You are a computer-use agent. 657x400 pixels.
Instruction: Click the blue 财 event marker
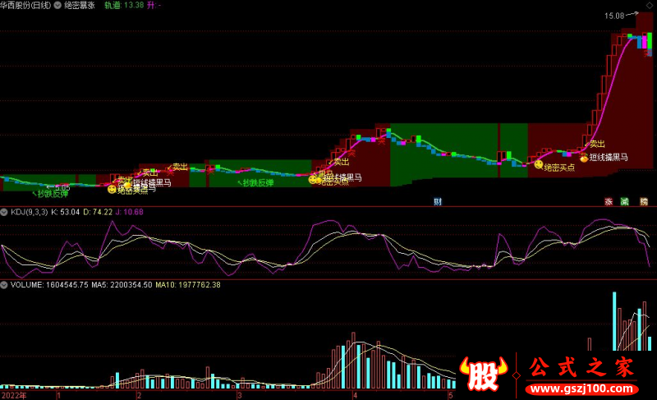(439, 201)
